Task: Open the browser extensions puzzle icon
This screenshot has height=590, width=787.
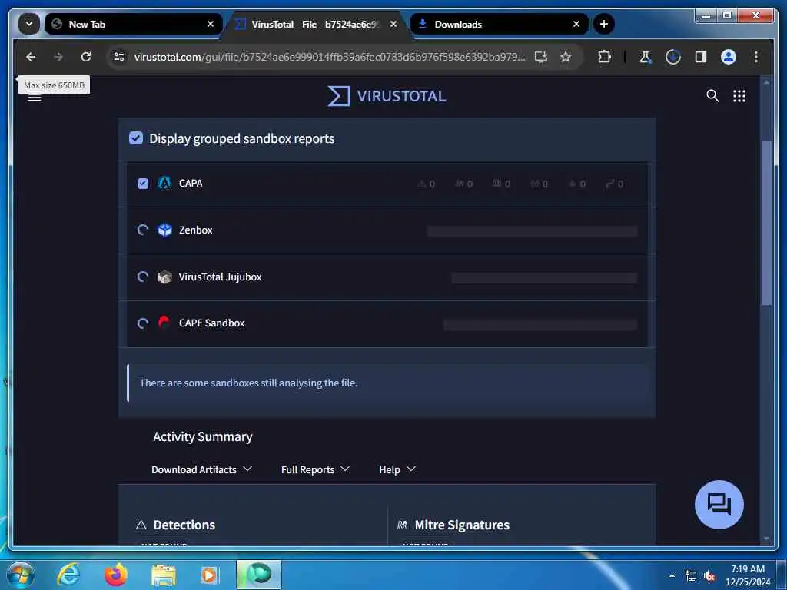Action: pyautogui.click(x=604, y=57)
